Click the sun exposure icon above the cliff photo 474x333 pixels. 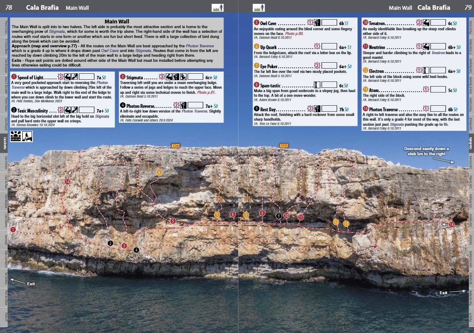[16, 136]
